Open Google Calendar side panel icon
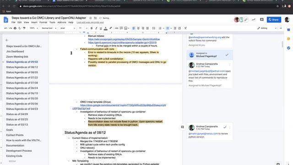Viewport: 293px width, 165px height. (x=288, y=30)
